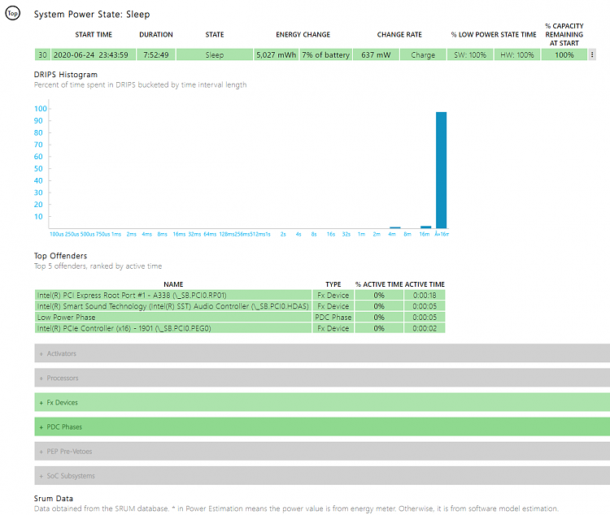The height and width of the screenshot is (515, 610).
Task: Click the 100 y-axis label
Action: [x=41, y=109]
